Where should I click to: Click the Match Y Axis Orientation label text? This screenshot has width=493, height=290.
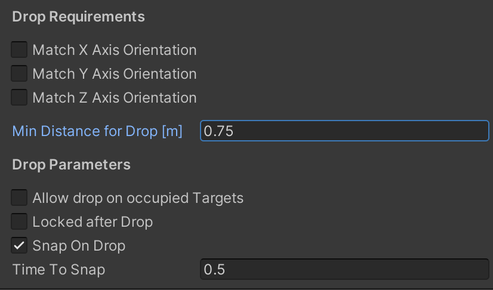[115, 74]
